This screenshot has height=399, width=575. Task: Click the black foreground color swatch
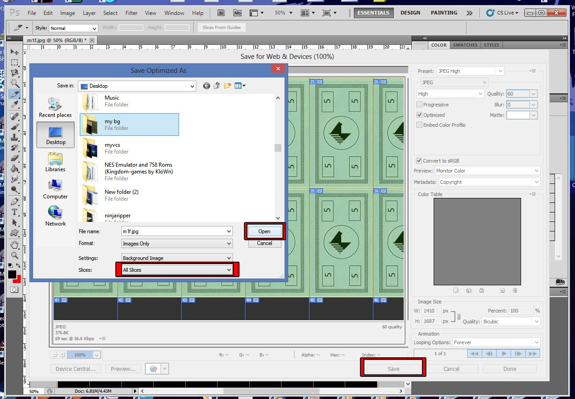11,274
